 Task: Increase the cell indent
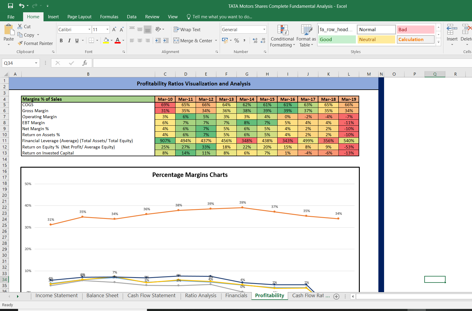(x=166, y=40)
